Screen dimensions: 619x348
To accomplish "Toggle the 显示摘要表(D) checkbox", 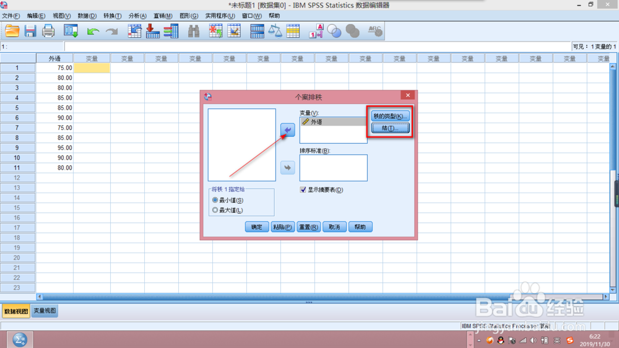I will pos(303,189).
